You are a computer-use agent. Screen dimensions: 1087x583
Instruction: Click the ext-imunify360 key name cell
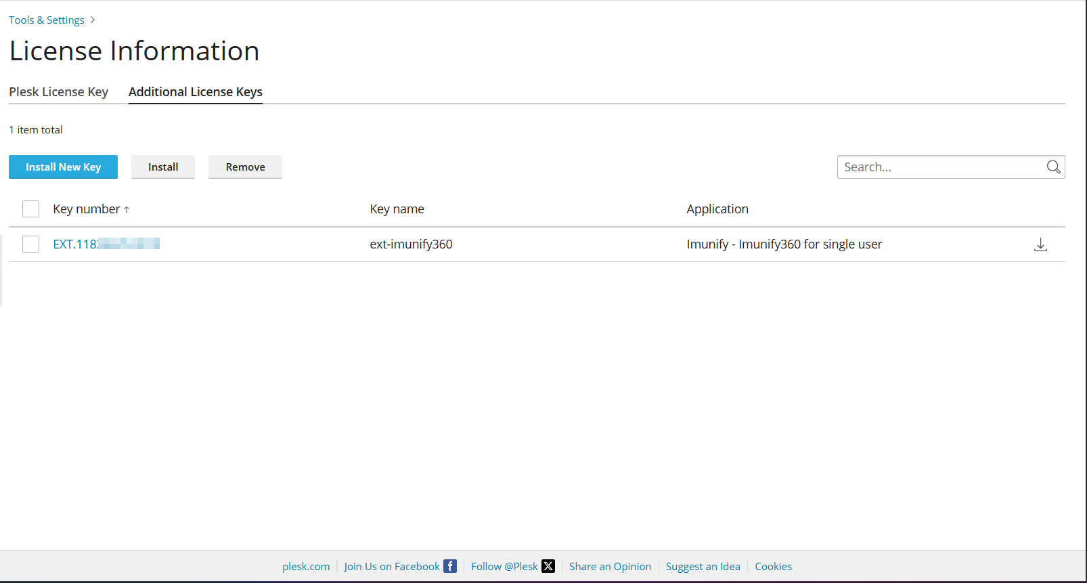[x=411, y=244]
